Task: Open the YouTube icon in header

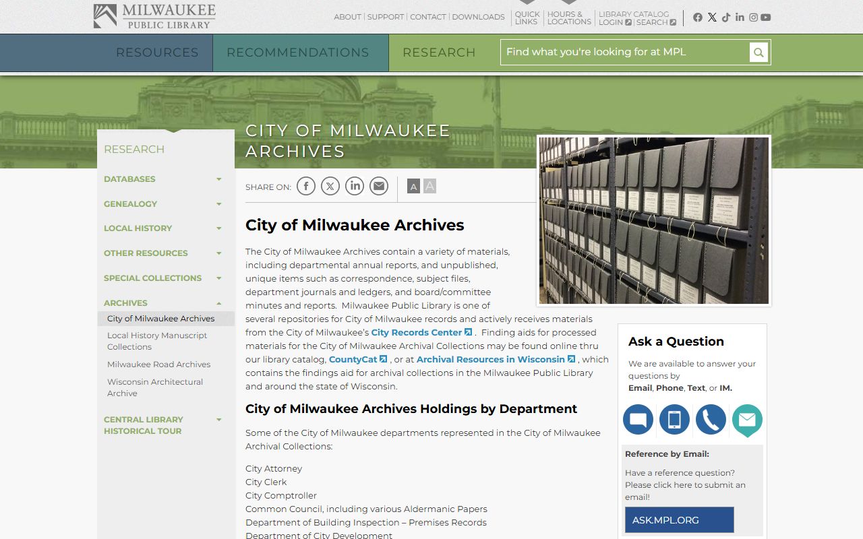Action: coord(766,18)
